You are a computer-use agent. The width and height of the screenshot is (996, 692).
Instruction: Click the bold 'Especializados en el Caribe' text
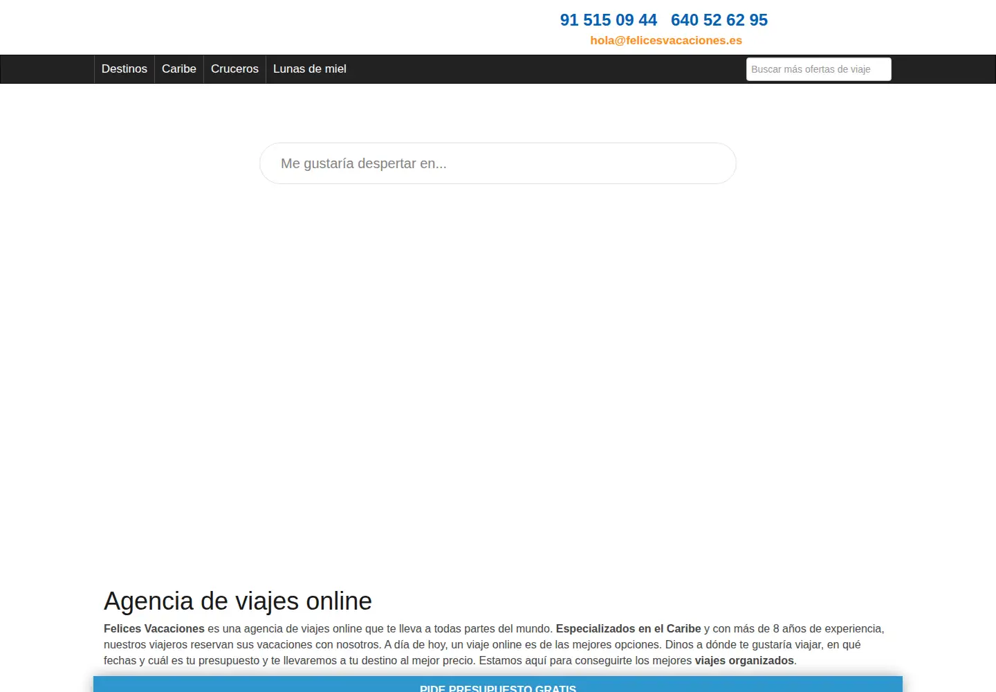629,628
